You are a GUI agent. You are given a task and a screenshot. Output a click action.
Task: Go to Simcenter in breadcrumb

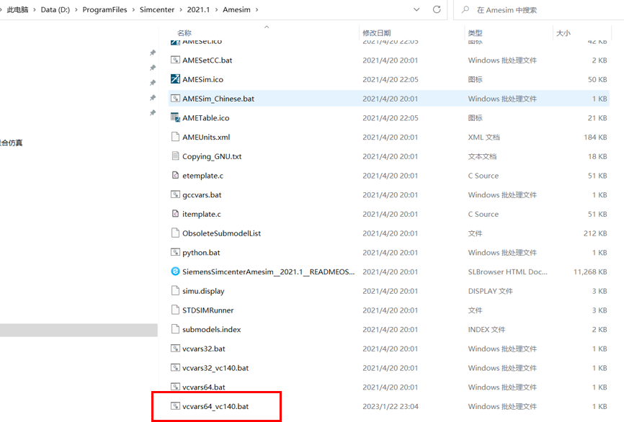tap(157, 10)
